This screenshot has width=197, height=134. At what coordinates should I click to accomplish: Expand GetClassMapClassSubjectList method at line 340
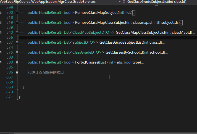17,33
